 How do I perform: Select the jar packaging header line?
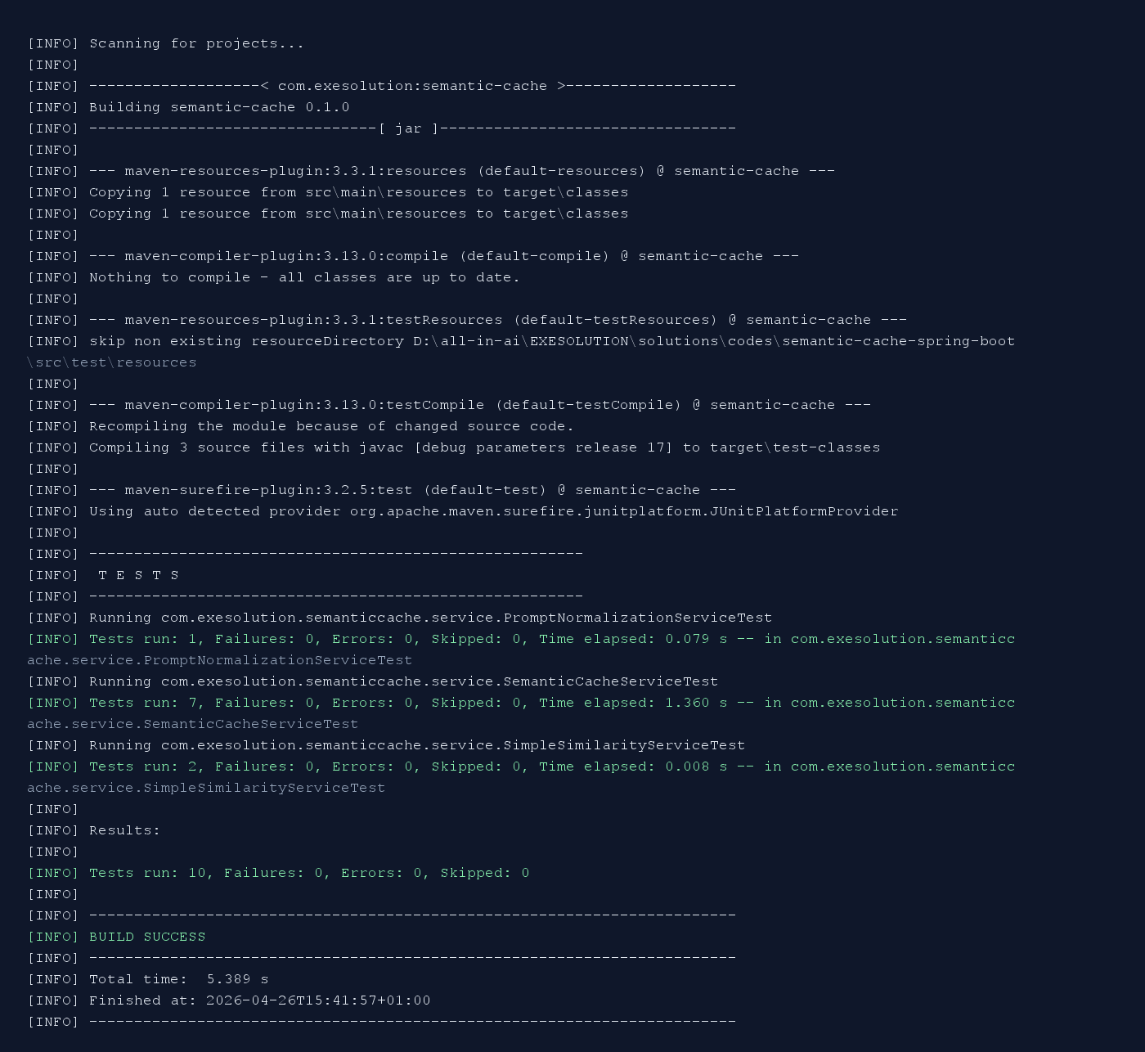[381, 128]
